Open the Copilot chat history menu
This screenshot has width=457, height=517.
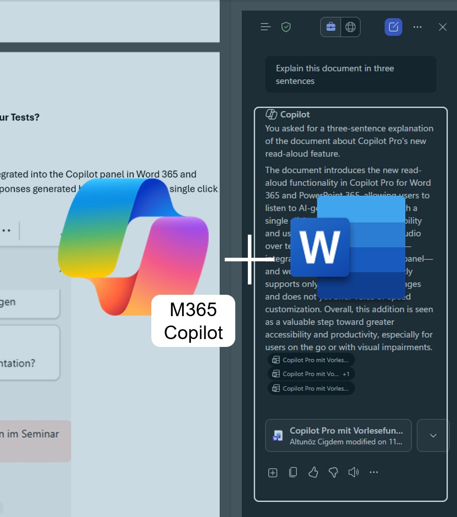[x=266, y=27]
